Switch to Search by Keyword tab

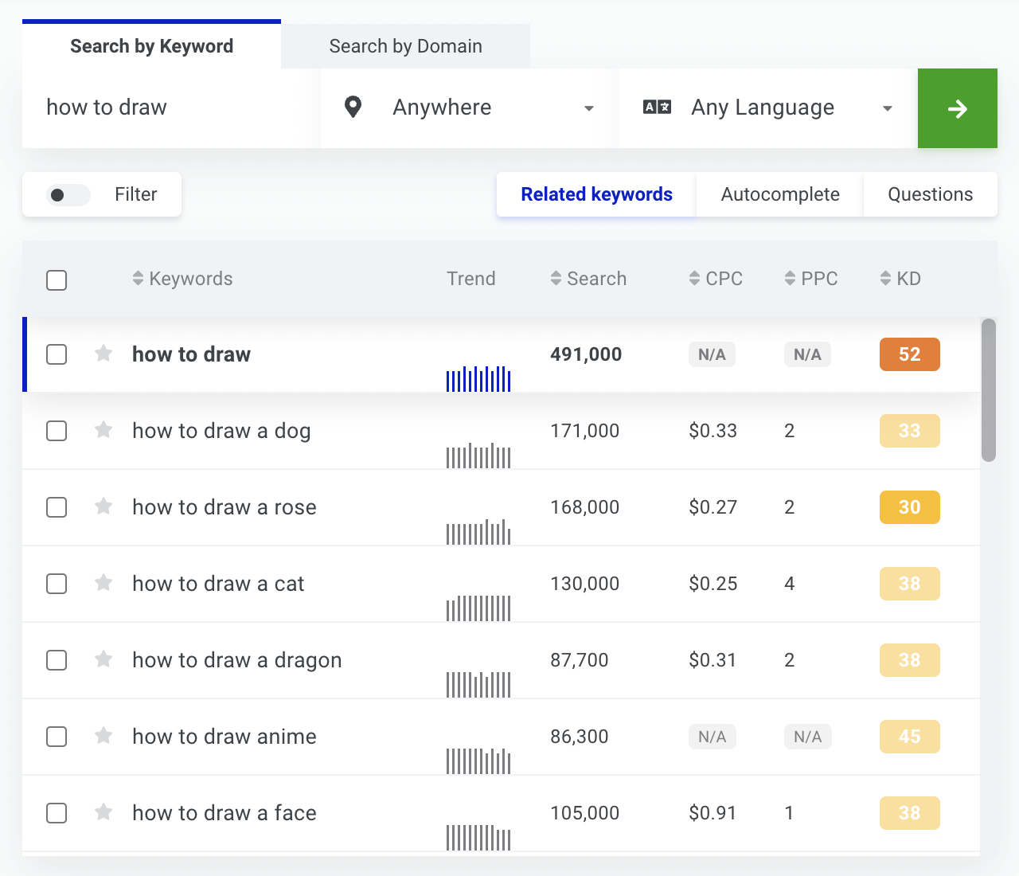click(151, 46)
